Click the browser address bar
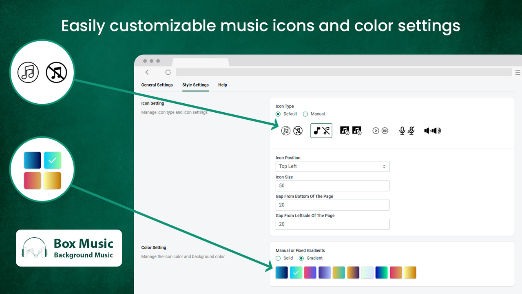The image size is (522, 294). pos(343,72)
